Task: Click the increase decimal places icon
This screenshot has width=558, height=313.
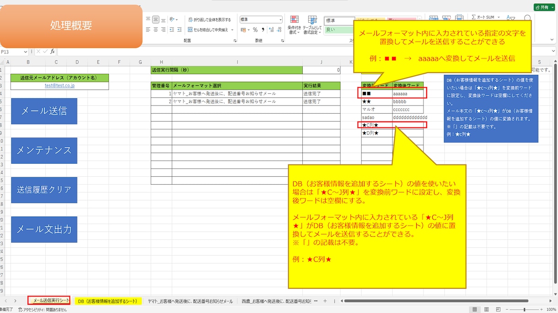Action: (271, 30)
